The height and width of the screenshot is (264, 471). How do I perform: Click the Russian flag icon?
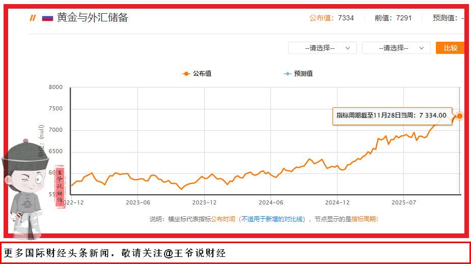[x=47, y=18]
